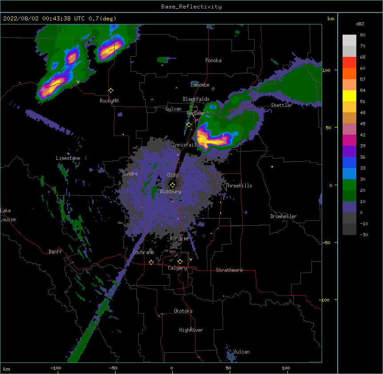Click the Strathmore label

coord(229,270)
